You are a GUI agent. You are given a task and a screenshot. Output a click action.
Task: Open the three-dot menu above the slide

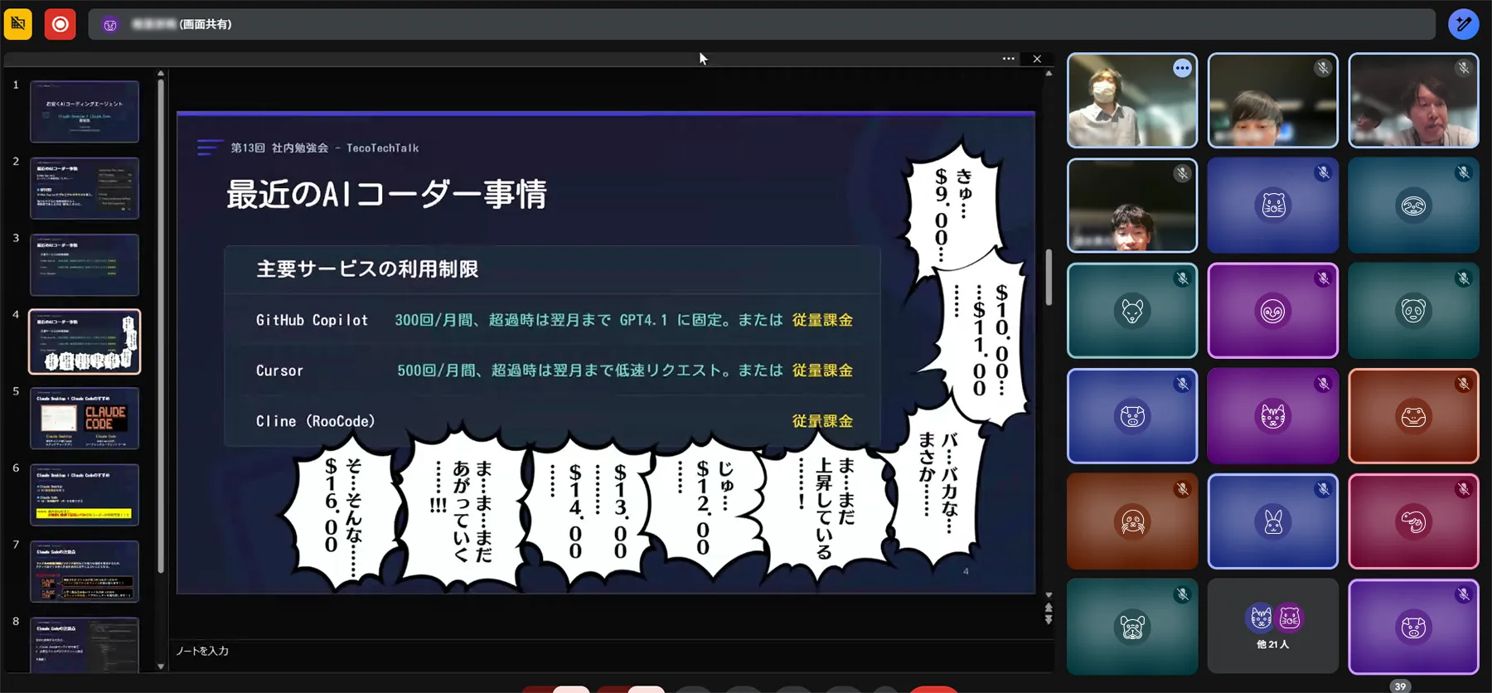click(x=1009, y=59)
